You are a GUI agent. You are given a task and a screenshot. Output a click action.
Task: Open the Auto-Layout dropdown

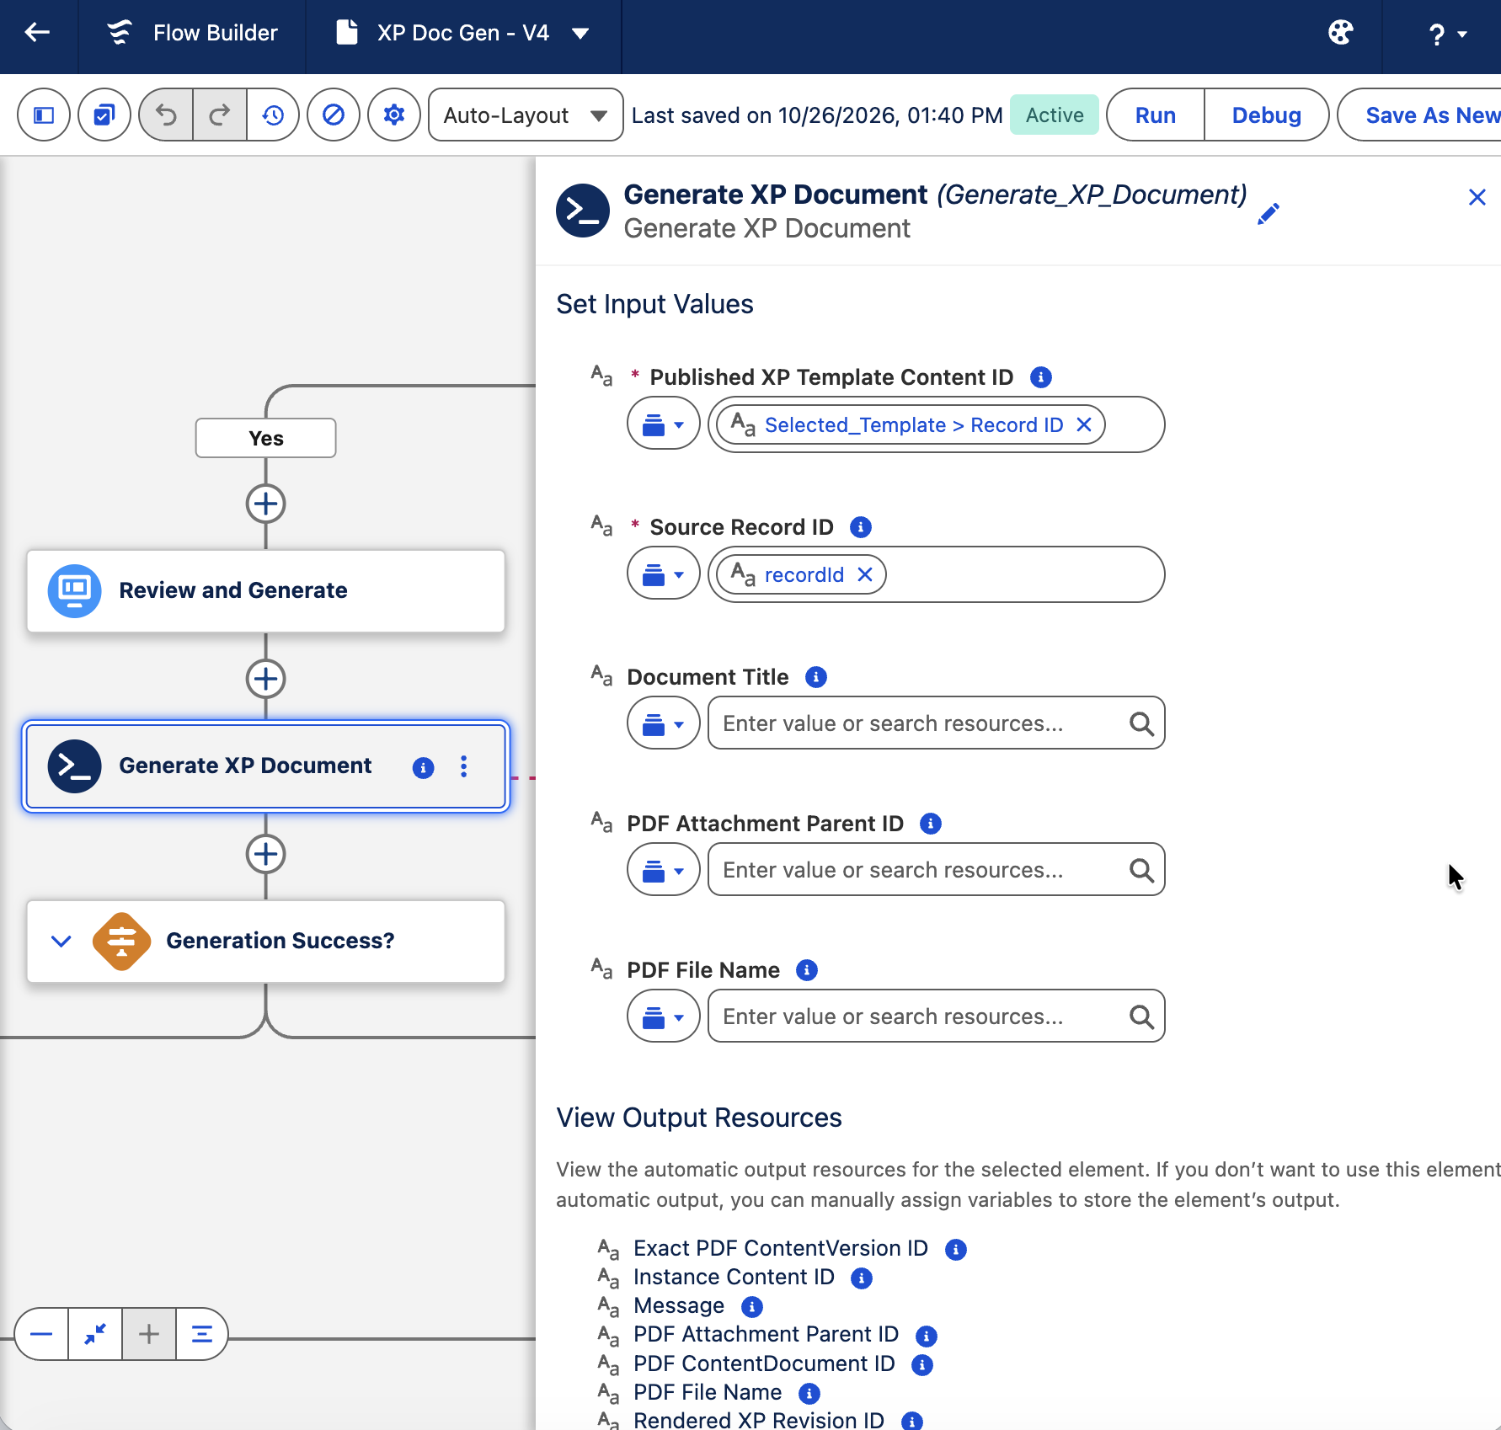coord(526,115)
